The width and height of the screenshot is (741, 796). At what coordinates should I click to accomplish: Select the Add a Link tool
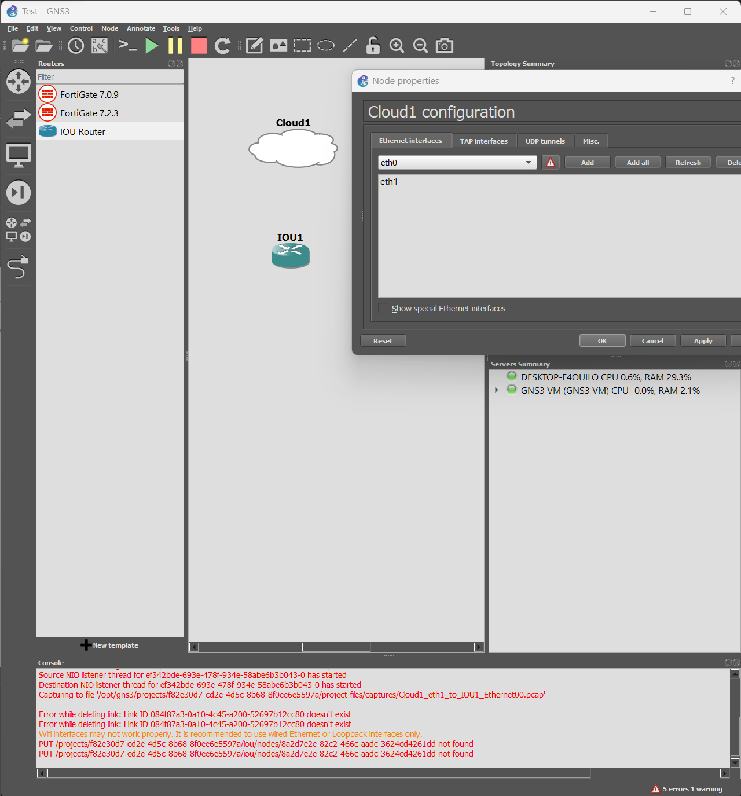pyautogui.click(x=19, y=267)
